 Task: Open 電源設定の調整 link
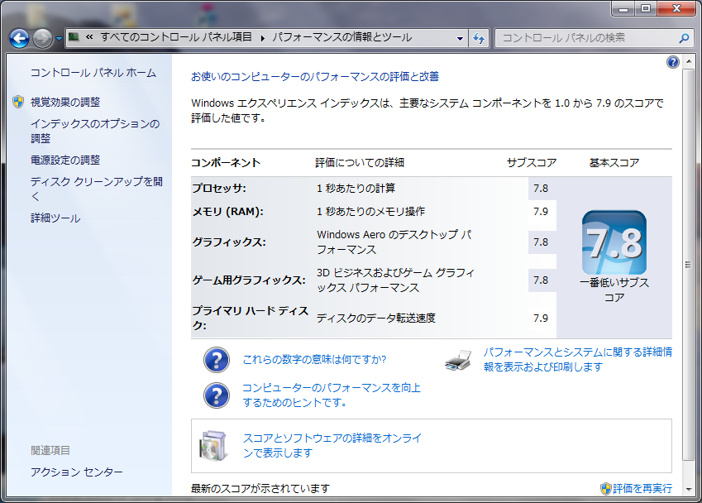pos(65,160)
